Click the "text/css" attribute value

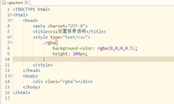(75, 37)
